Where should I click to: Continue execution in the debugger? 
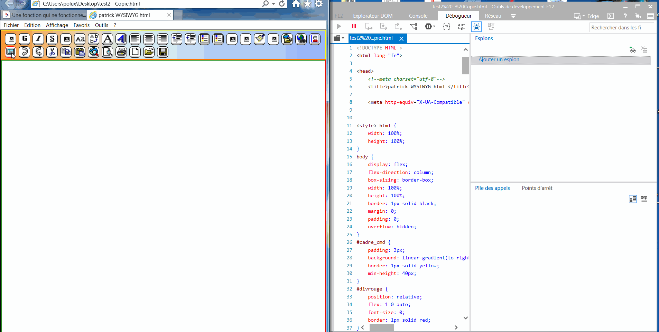[x=339, y=26]
